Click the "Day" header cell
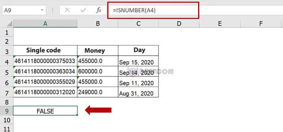The width and height of the screenshot is (283, 132). (x=138, y=50)
